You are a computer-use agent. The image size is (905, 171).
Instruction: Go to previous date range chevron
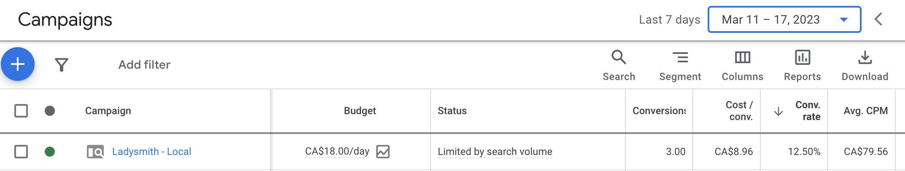878,19
